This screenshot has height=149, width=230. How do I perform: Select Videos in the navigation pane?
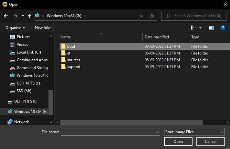[22, 45]
